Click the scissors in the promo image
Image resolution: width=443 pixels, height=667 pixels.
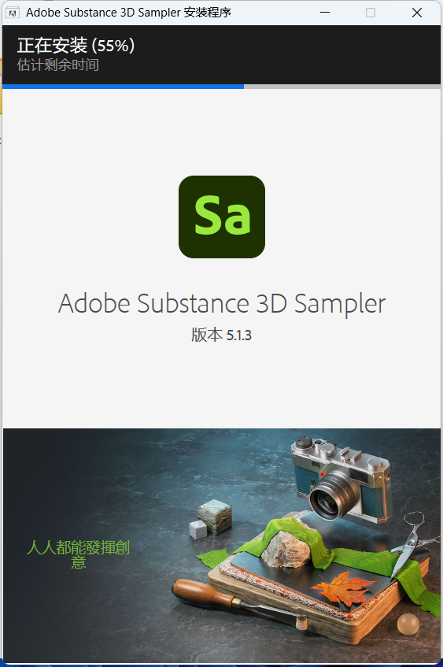[x=410, y=541]
